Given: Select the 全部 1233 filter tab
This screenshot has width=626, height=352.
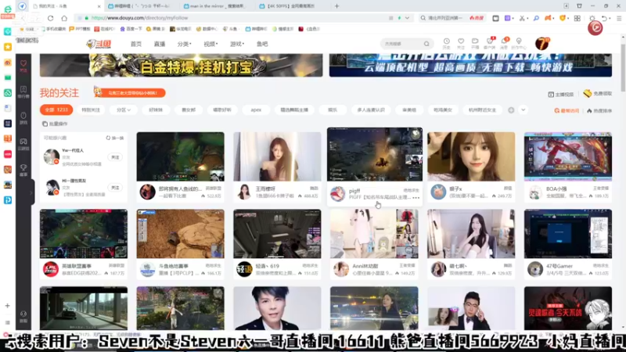Looking at the screenshot, I should coord(56,110).
